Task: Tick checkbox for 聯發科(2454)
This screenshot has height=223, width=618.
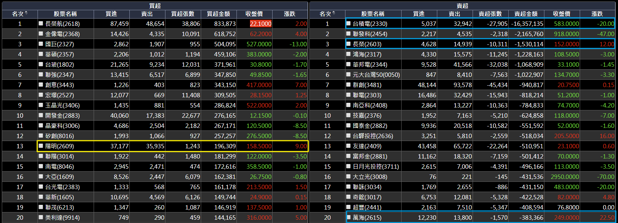Action: click(x=348, y=34)
